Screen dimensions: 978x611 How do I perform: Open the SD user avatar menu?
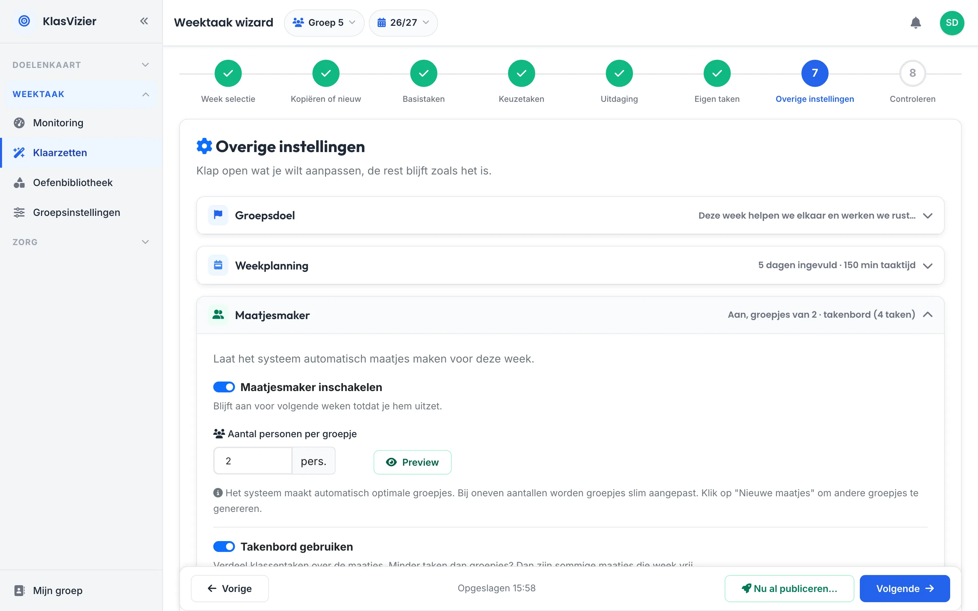tap(952, 23)
